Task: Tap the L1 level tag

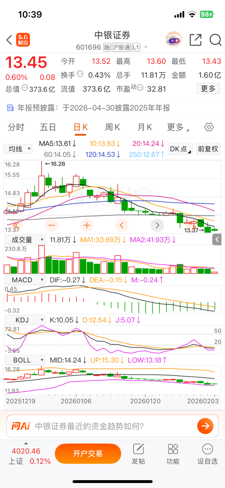Action: 136,47
